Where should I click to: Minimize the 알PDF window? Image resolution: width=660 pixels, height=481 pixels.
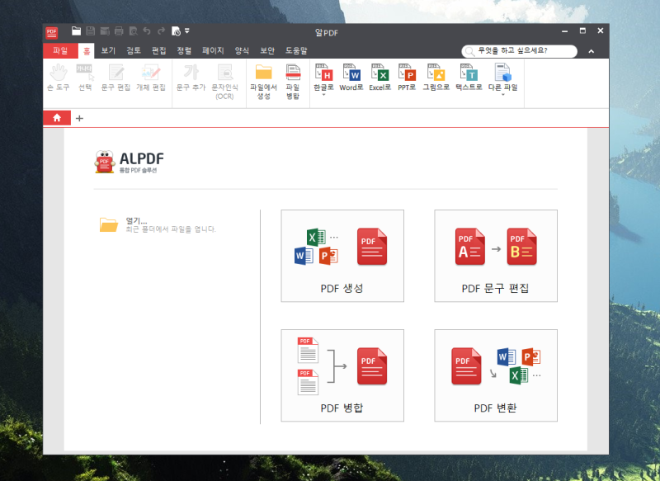pyautogui.click(x=564, y=31)
